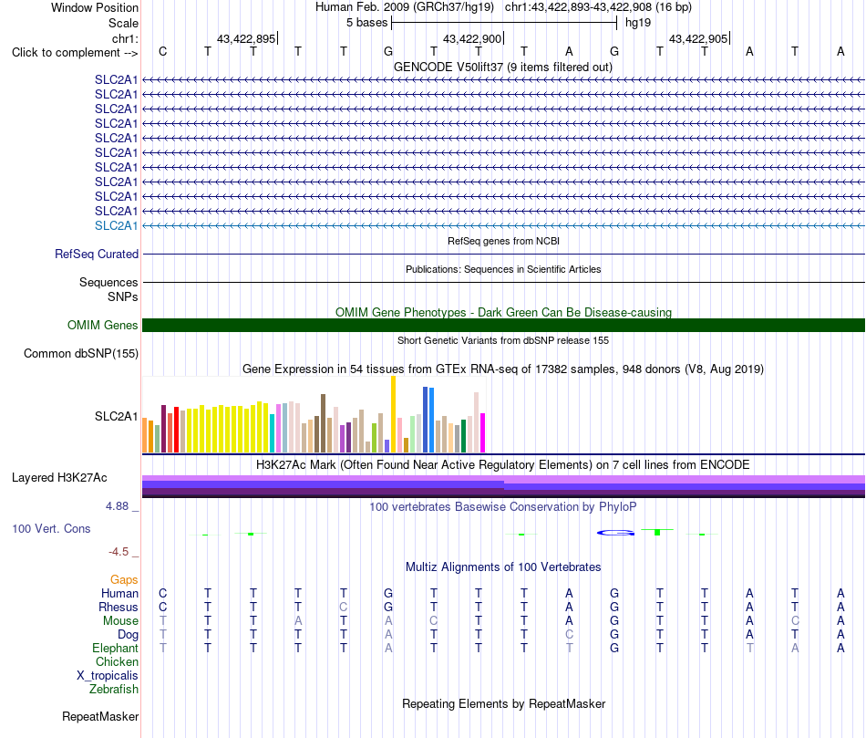Viewport: 866px width, 738px height.
Task: Click 'Publications: Sequences in Scientific Articles' title
Action: (x=503, y=269)
